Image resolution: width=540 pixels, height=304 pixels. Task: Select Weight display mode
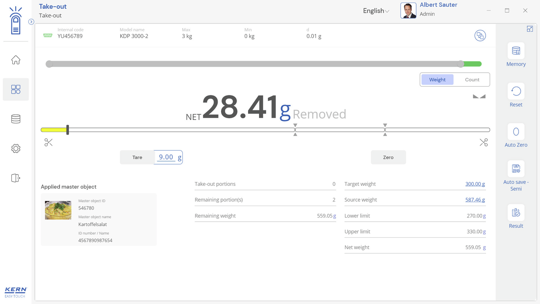coord(437,80)
